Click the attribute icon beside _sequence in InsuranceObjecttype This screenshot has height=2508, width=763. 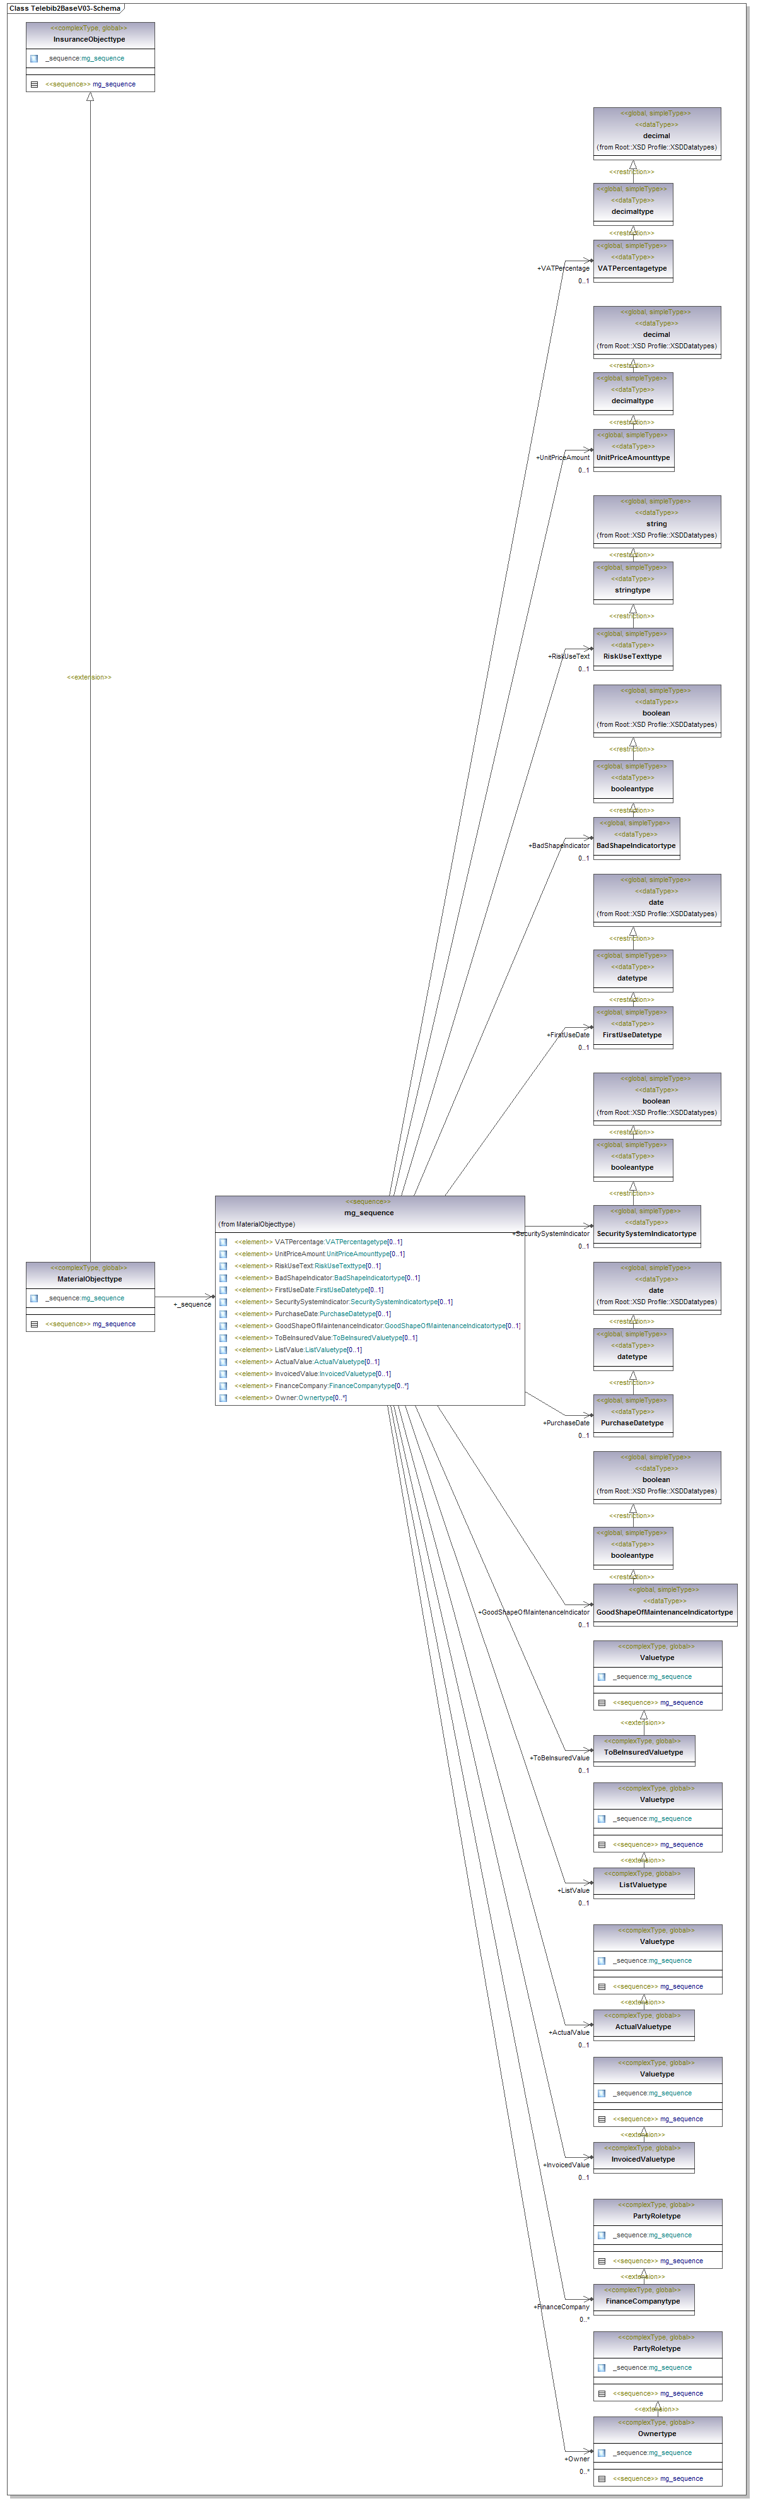click(x=34, y=59)
